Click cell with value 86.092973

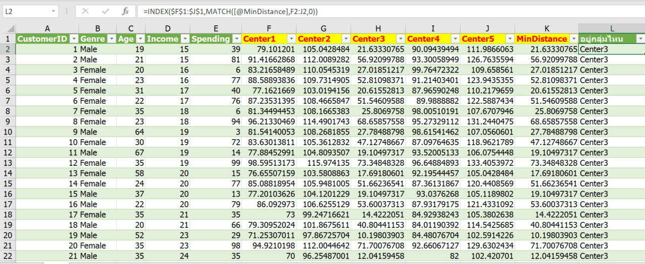pyautogui.click(x=269, y=204)
